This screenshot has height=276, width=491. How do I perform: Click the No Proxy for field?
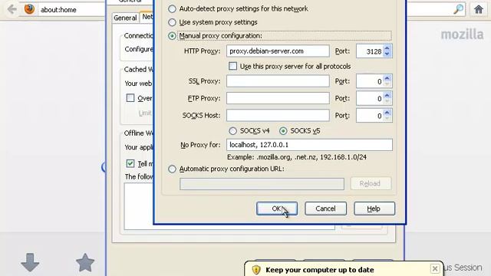(x=309, y=145)
